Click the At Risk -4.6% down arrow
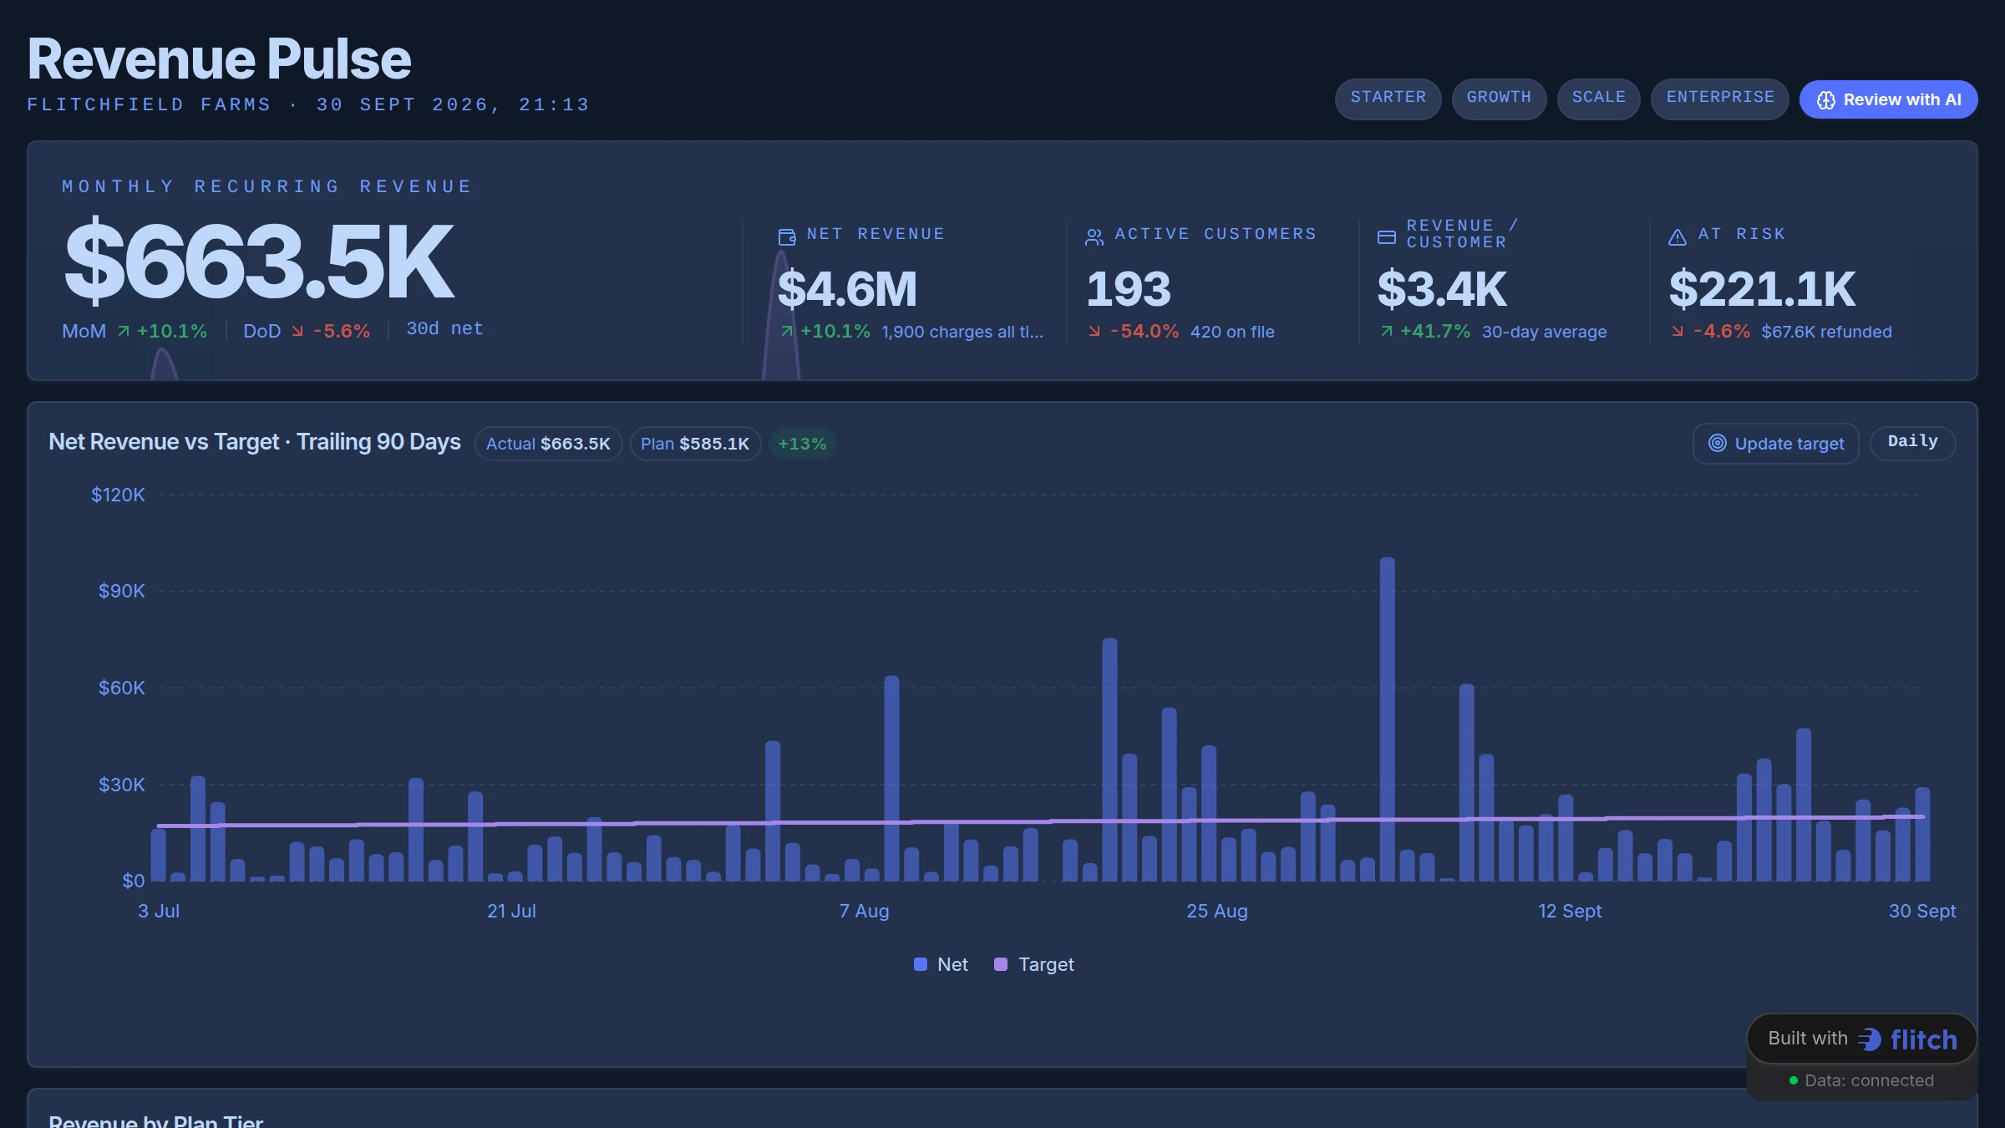This screenshot has width=2005, height=1128. pos(1677,332)
